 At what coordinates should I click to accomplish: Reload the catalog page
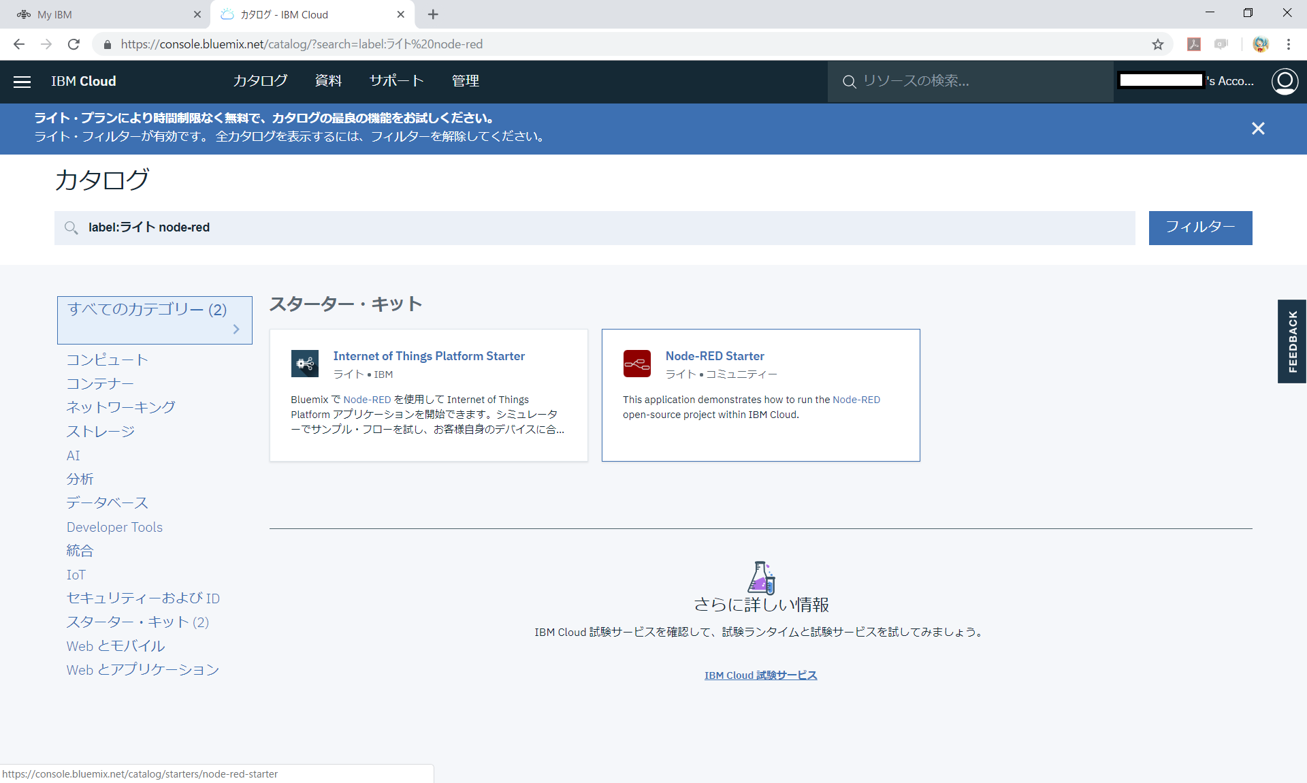(74, 44)
